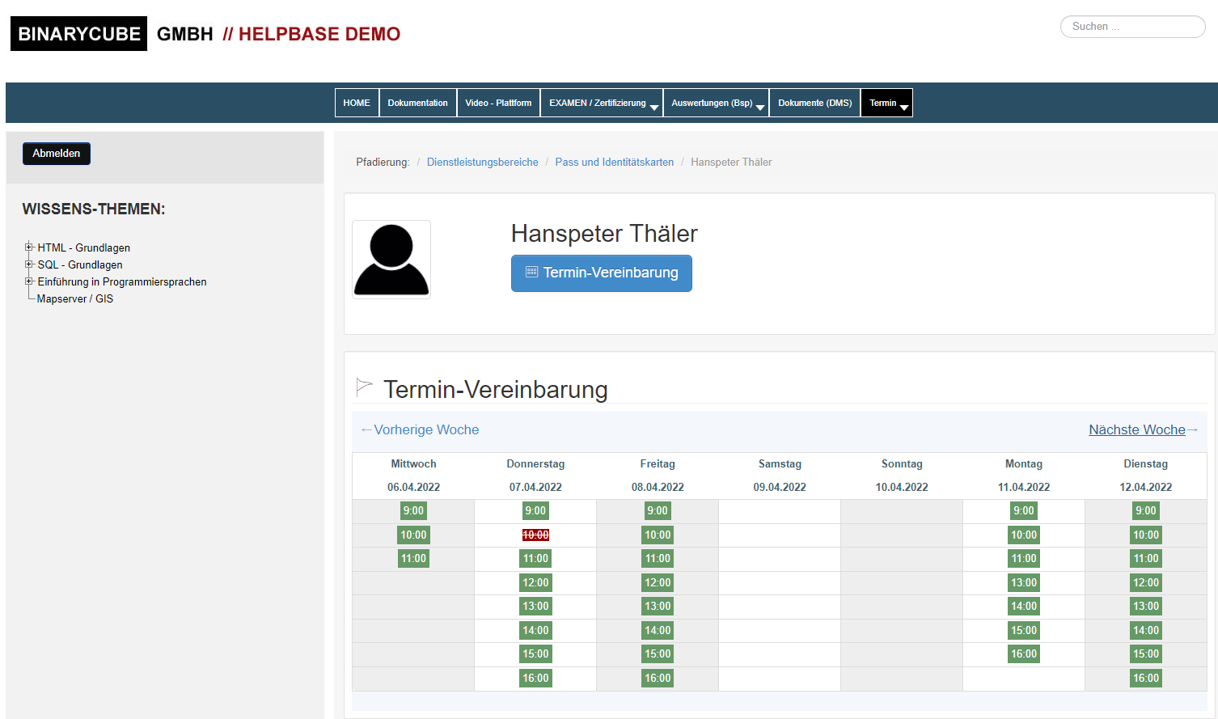Click the profile avatar of Hanspeter Thäler
This screenshot has height=719, width=1218.
(391, 259)
